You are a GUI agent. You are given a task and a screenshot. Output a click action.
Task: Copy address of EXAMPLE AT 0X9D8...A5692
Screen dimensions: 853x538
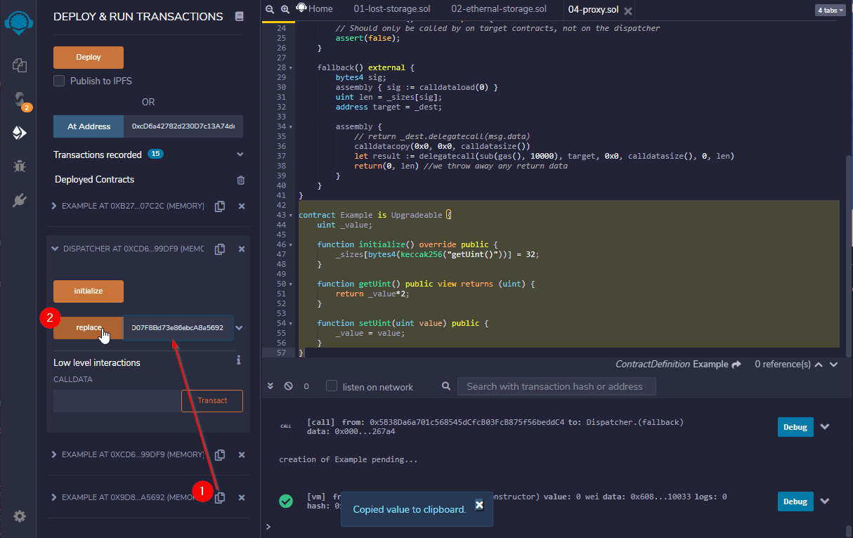[220, 497]
